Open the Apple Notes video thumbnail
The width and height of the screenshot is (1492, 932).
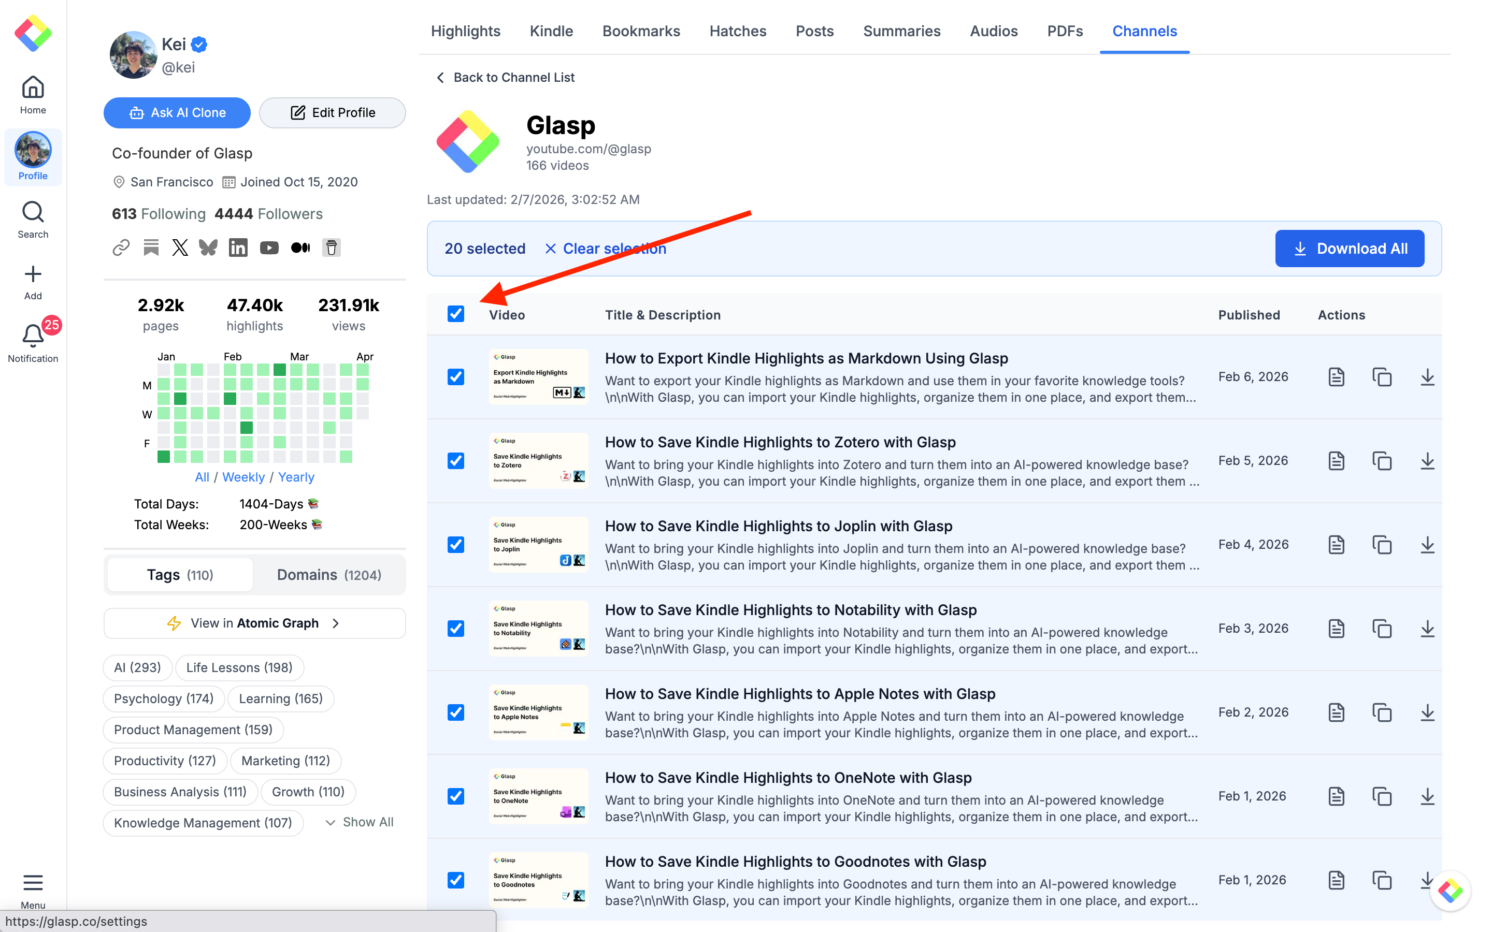tap(538, 712)
